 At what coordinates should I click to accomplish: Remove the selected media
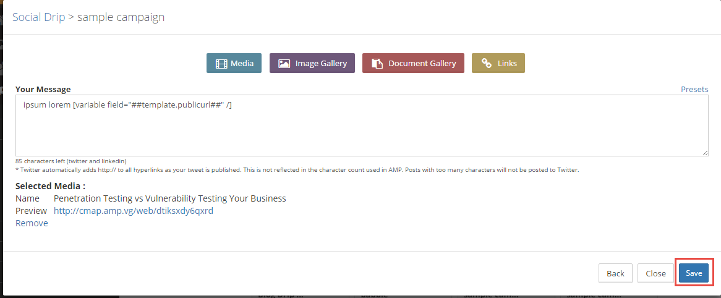[32, 223]
